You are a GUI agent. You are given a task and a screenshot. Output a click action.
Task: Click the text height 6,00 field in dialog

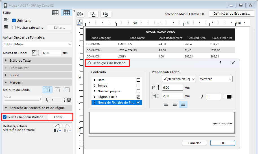coord(172,88)
